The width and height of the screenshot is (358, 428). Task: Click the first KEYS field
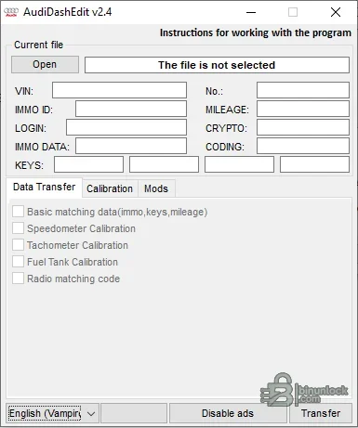(x=88, y=164)
